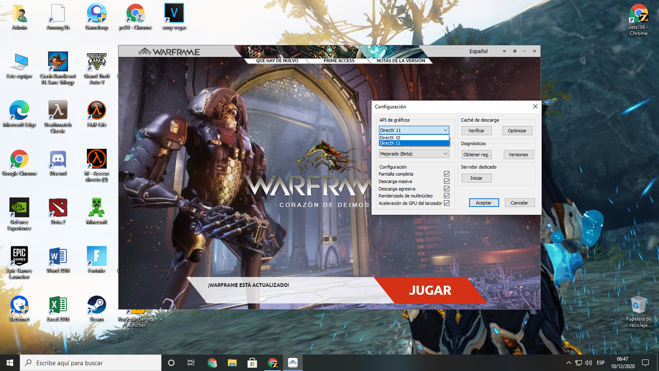Open the Windows Start menu
The width and height of the screenshot is (659, 371).
click(10, 363)
